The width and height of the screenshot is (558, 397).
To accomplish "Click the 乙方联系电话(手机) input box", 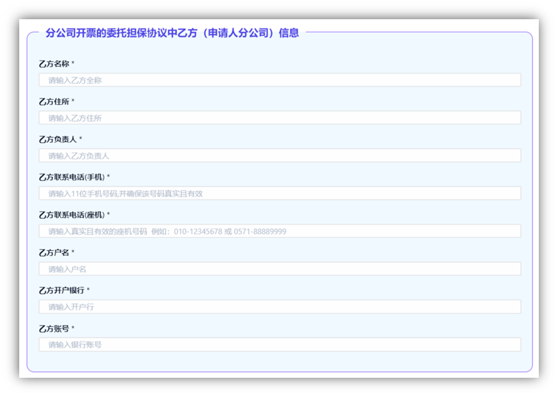I will (x=279, y=193).
